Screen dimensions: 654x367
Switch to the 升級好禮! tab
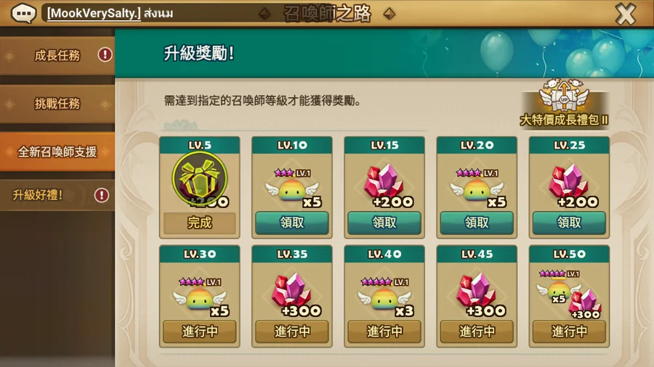point(57,194)
